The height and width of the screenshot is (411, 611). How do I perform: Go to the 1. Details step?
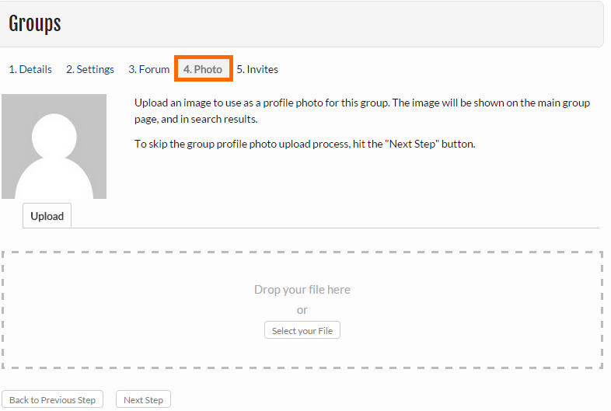point(30,69)
